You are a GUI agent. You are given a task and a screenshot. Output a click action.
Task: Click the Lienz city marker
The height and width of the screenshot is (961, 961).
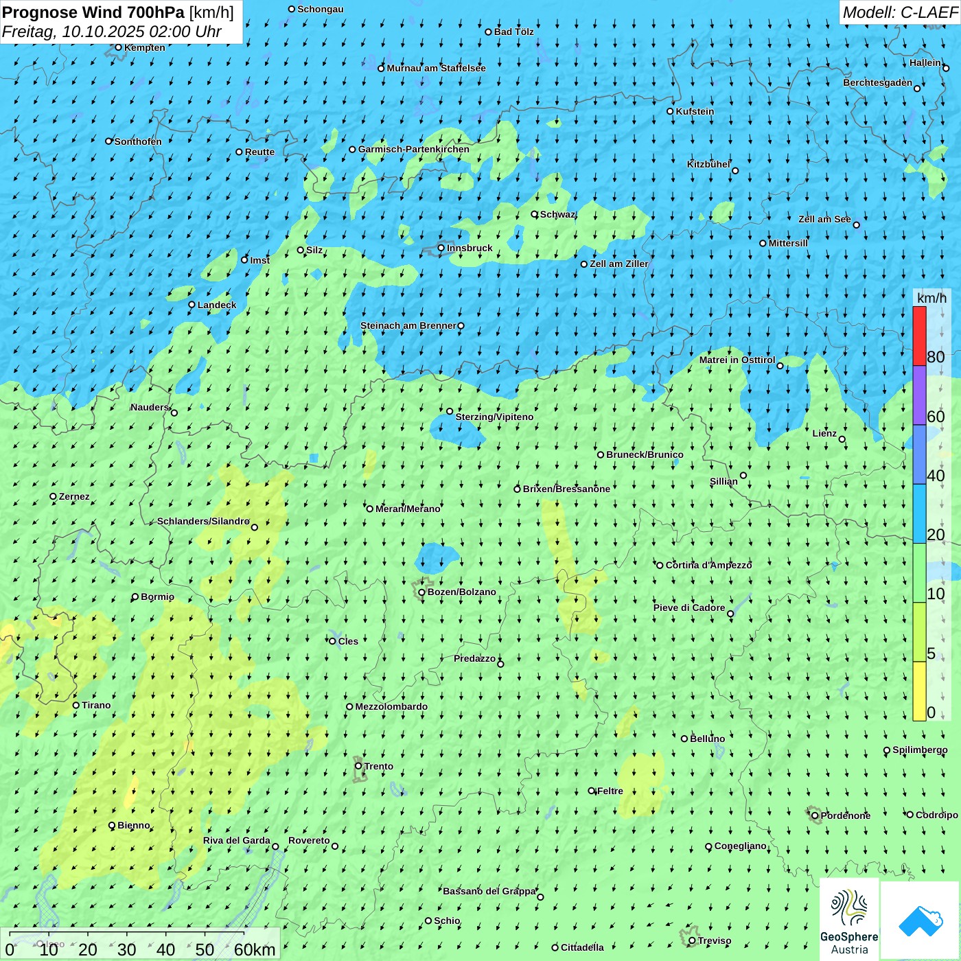click(x=842, y=439)
